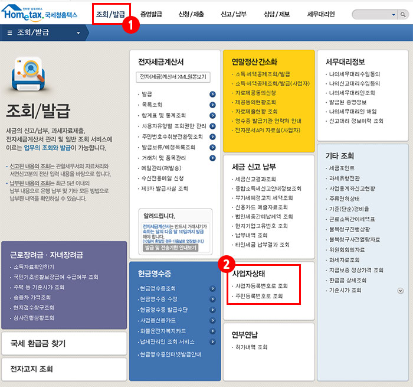
Task: Click the arrow icon beside 목록조회
Action: coord(212,105)
